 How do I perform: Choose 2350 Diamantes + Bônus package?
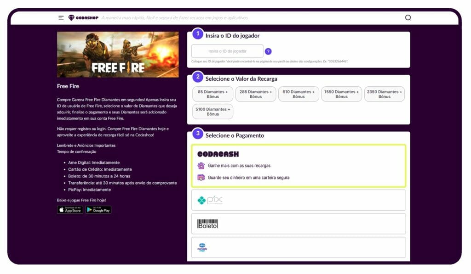click(x=385, y=94)
